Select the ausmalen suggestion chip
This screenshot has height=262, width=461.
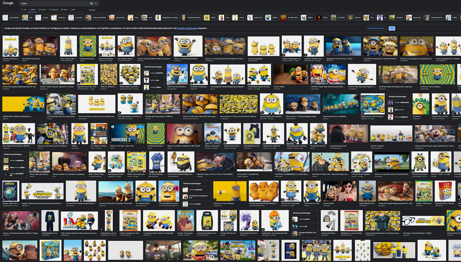[76, 18]
